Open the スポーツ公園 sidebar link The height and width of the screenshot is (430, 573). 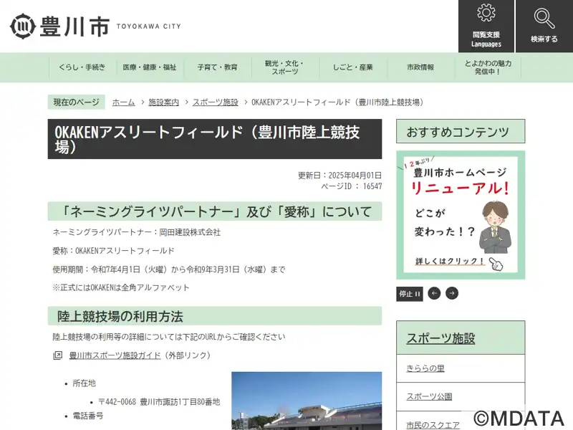coord(429,396)
